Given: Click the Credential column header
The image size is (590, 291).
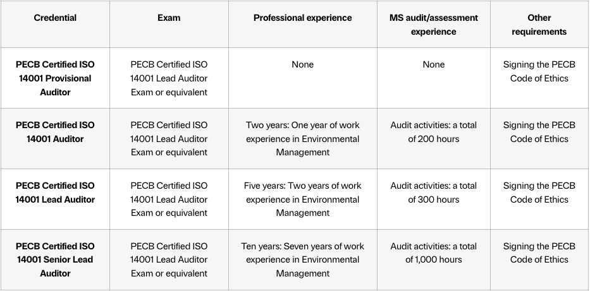Looking at the screenshot, I should coord(55,18).
